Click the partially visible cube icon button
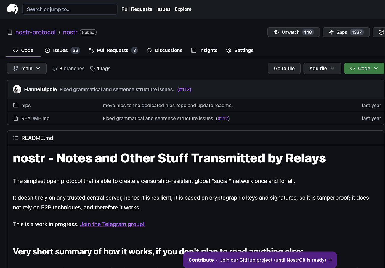 [379, 32]
